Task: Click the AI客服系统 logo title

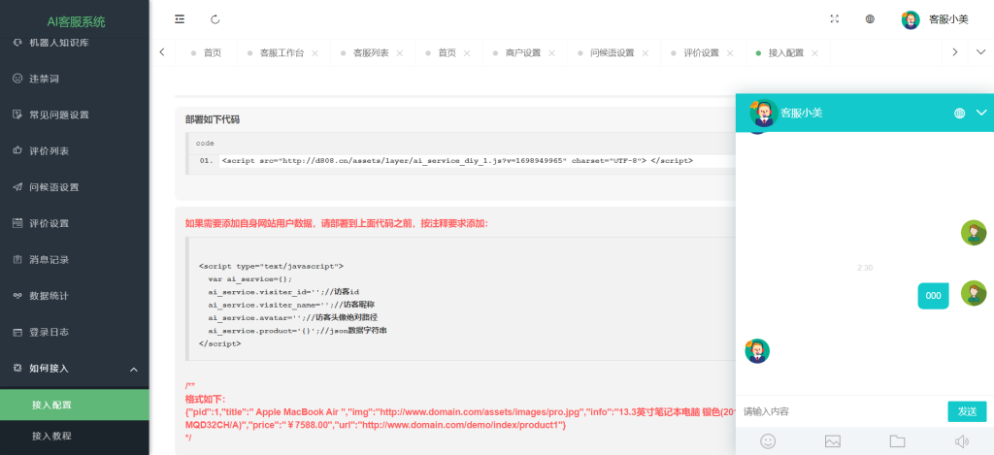Action: pyautogui.click(x=76, y=21)
